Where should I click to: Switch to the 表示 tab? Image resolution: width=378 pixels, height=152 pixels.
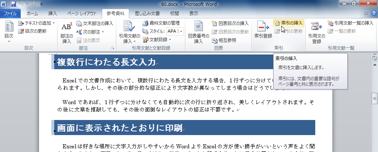(x=193, y=14)
